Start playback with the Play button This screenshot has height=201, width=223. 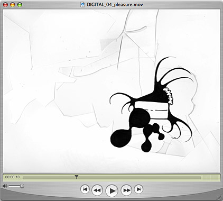click(x=111, y=190)
